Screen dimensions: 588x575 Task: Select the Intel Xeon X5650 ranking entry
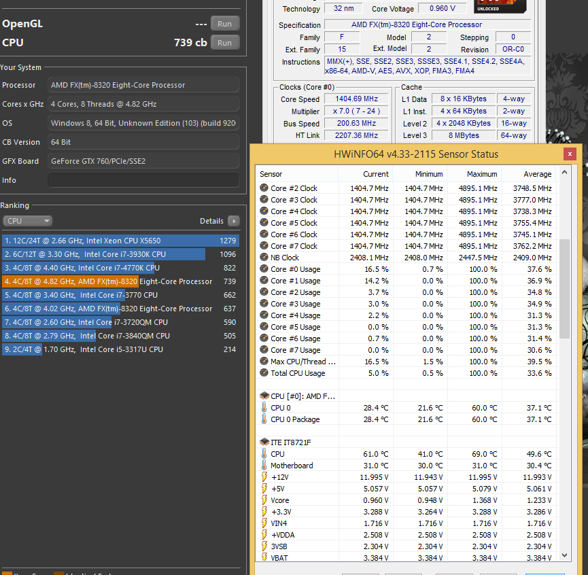120,241
